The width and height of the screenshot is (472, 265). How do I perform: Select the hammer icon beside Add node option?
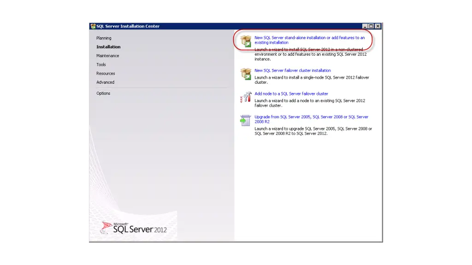[248, 97]
